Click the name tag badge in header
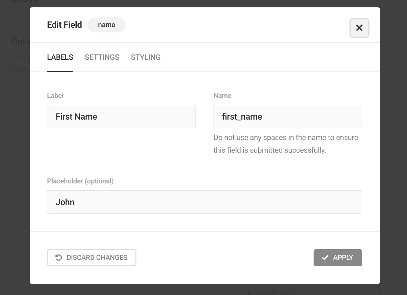 point(106,25)
